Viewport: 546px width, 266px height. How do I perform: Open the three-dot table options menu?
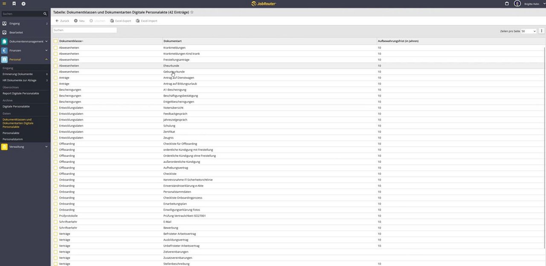click(542, 31)
